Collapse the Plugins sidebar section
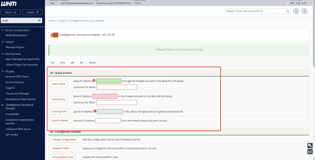This screenshot has width=315, height=160. point(3,71)
